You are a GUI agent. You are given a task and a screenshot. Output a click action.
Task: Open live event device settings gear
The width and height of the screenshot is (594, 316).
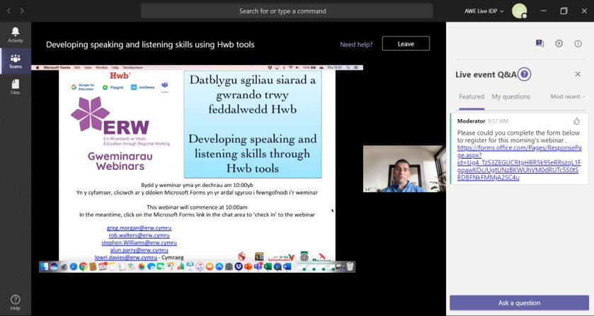click(559, 43)
